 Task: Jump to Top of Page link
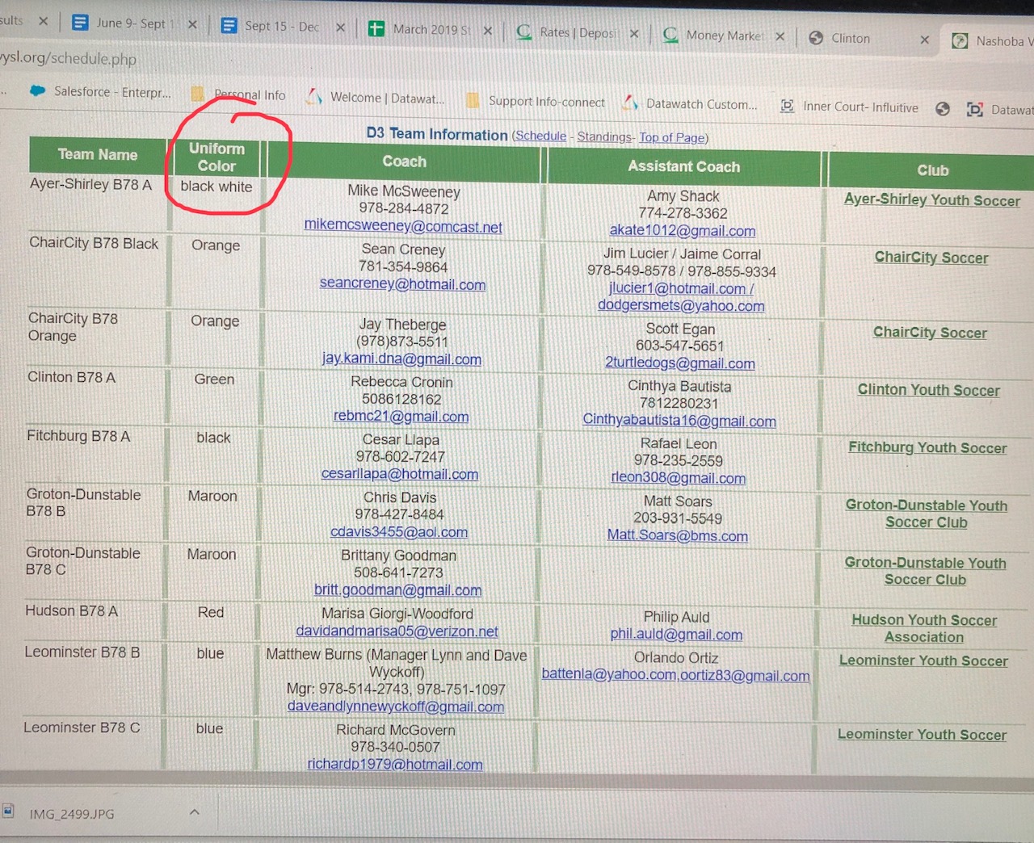coord(672,137)
